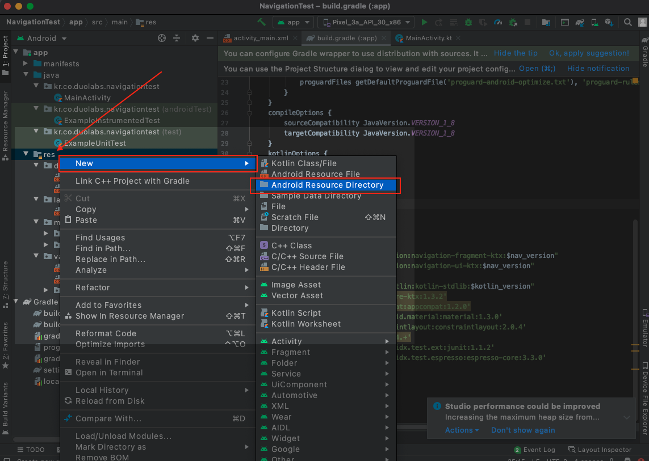Click the Hide the tip link

516,53
